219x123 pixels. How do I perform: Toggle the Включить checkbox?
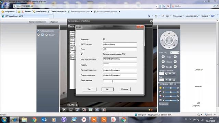pos(104,39)
